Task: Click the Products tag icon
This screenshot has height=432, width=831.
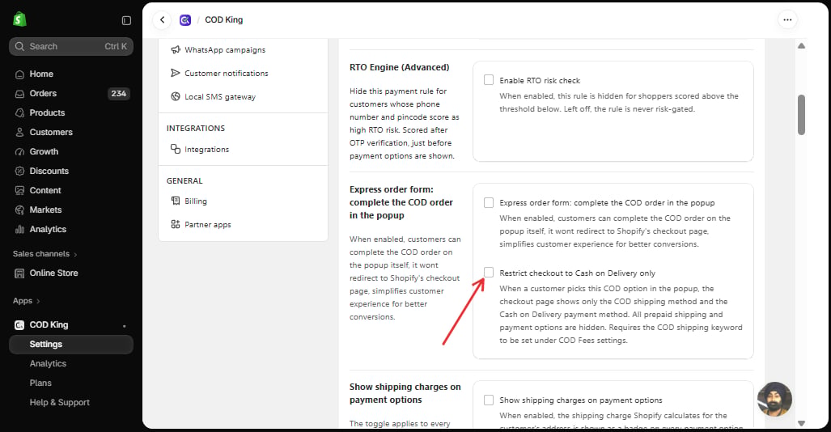Action: click(19, 113)
